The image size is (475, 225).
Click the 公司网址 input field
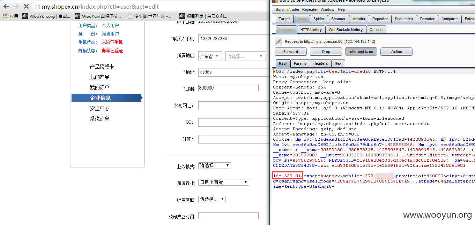(233, 106)
